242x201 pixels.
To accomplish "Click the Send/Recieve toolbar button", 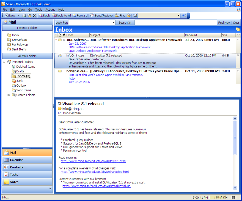I will coord(101,16).
